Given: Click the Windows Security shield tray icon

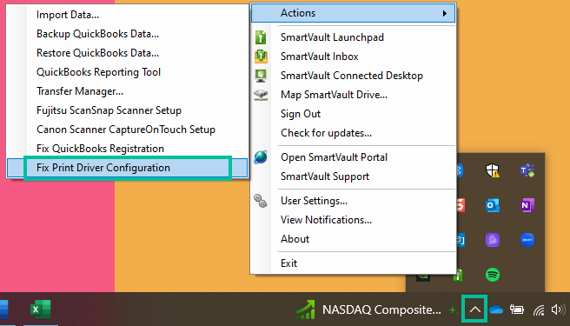Looking at the screenshot, I should [492, 170].
